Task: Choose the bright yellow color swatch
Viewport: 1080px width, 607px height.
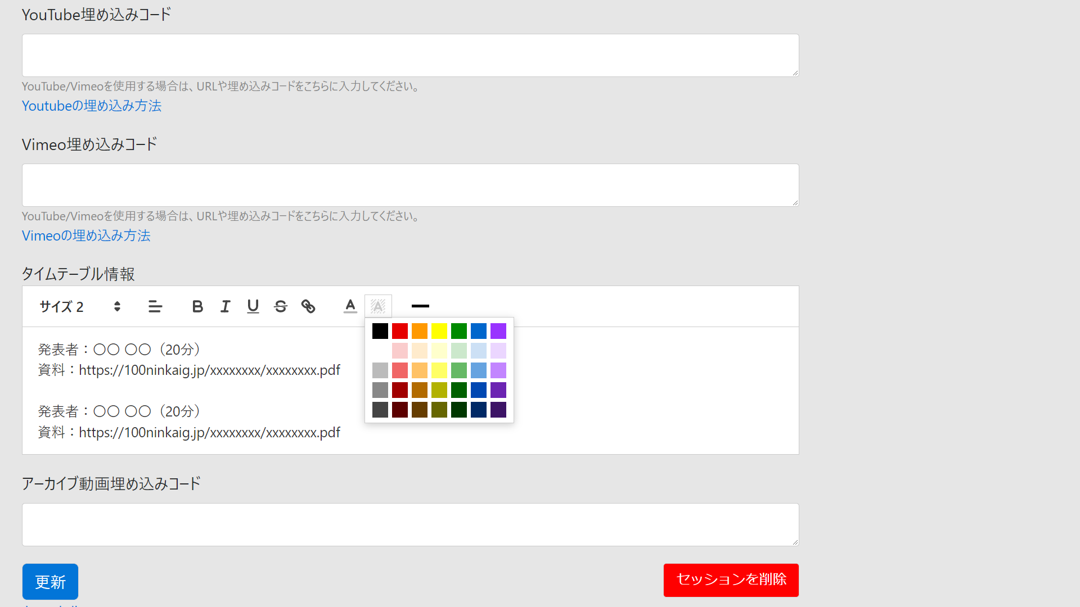Action: point(439,331)
